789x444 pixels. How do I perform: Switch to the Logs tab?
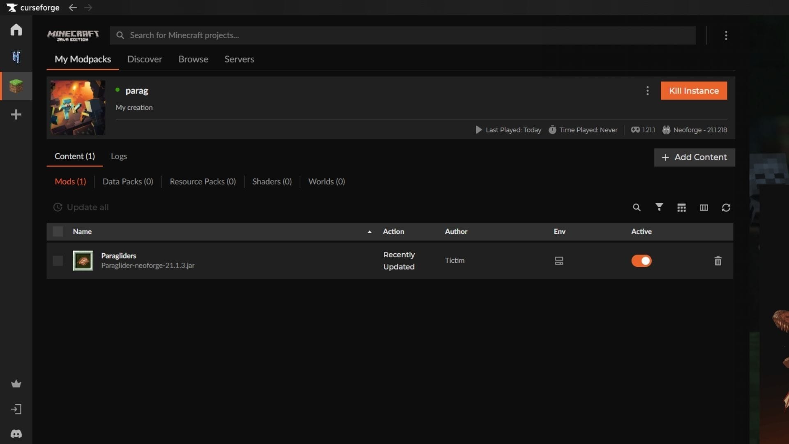(x=119, y=156)
